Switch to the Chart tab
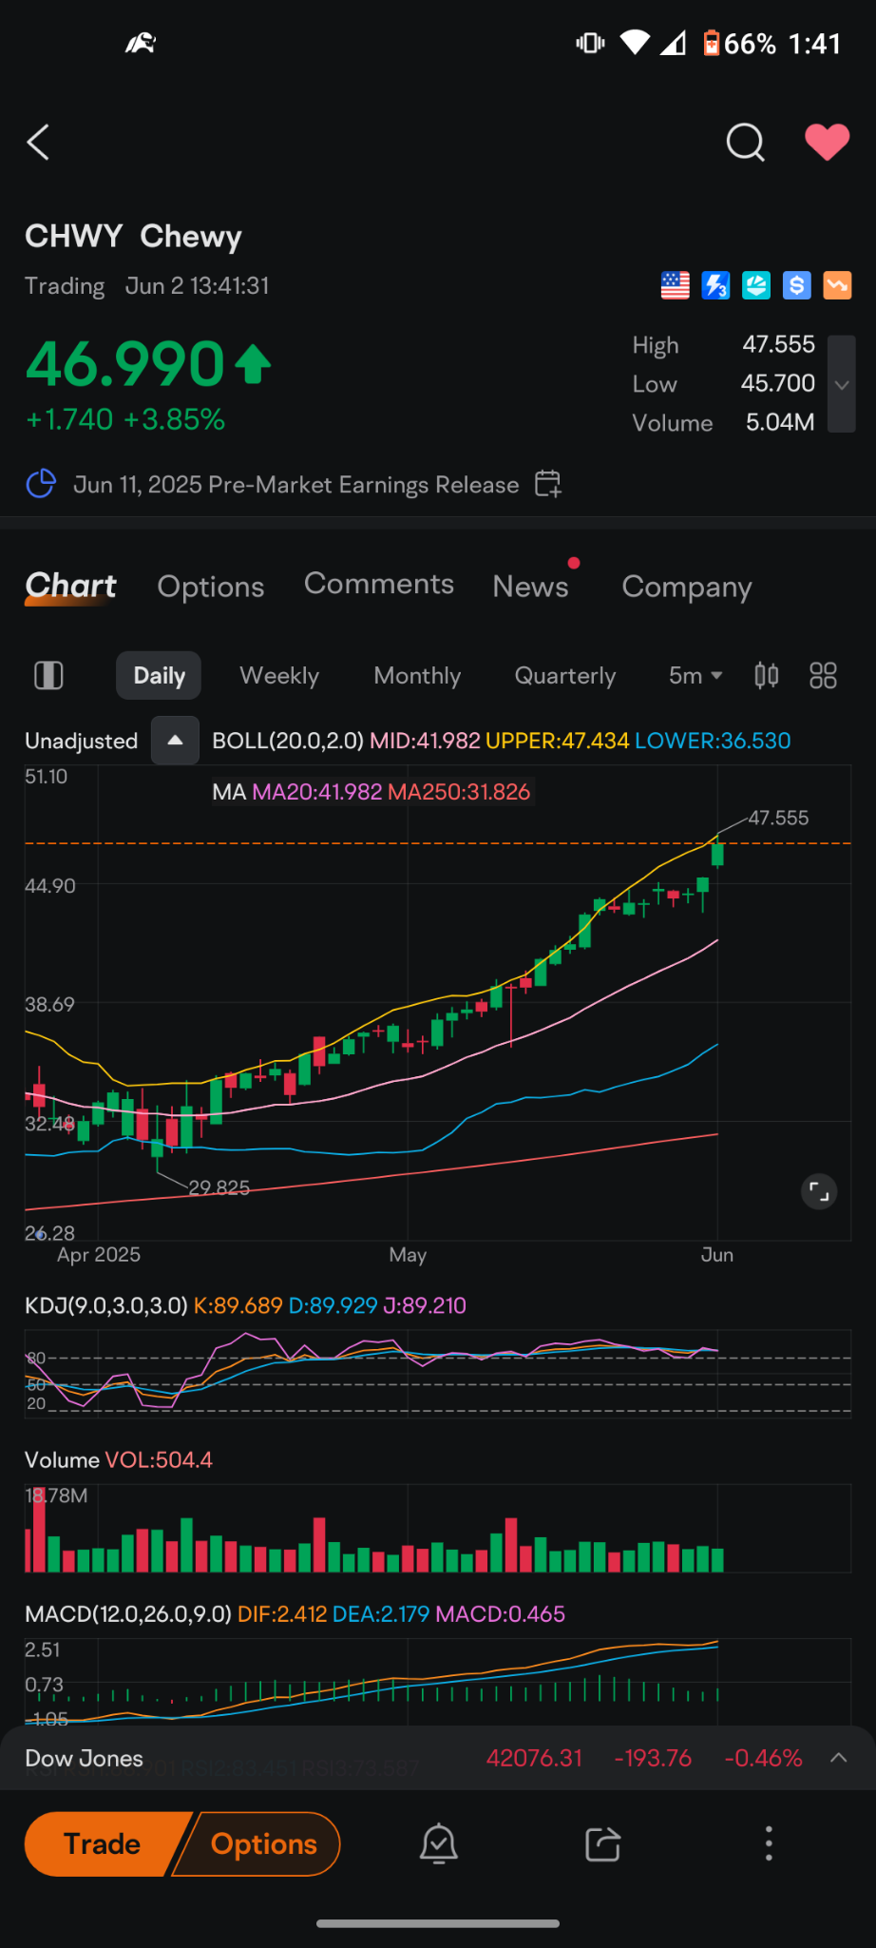876x1948 pixels. [71, 587]
